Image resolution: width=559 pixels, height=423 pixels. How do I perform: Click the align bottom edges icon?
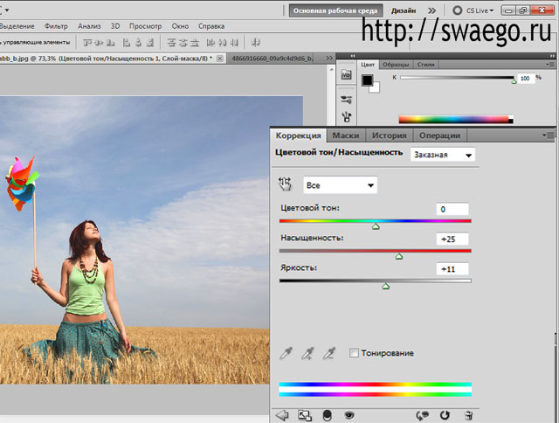point(111,43)
